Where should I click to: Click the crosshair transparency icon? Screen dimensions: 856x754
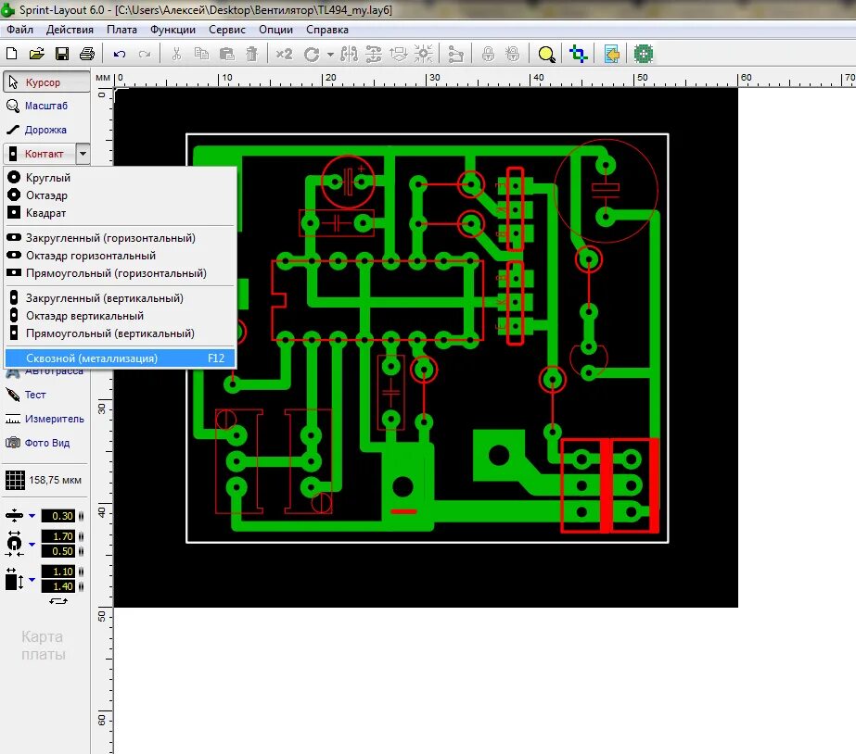(578, 54)
